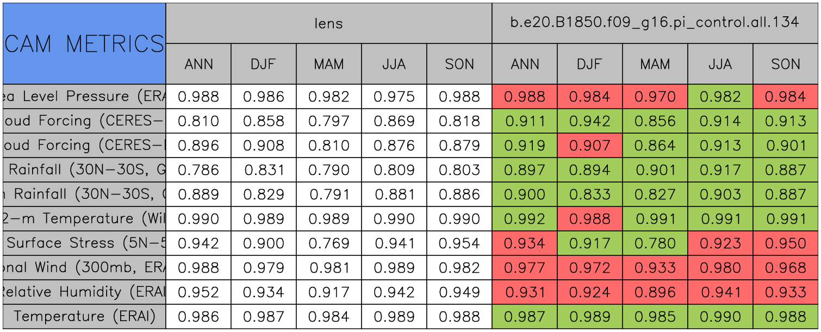Click the green 0.942 Cloud Forcing cell
The image size is (821, 332).
point(589,121)
